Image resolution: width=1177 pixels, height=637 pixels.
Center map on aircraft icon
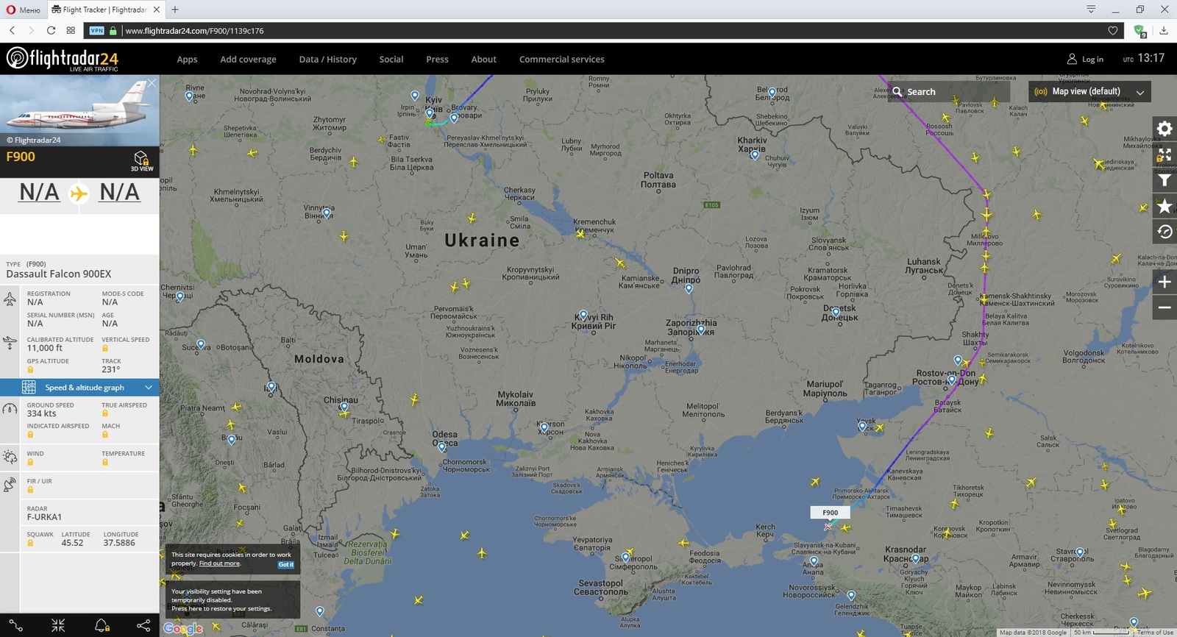(58, 625)
